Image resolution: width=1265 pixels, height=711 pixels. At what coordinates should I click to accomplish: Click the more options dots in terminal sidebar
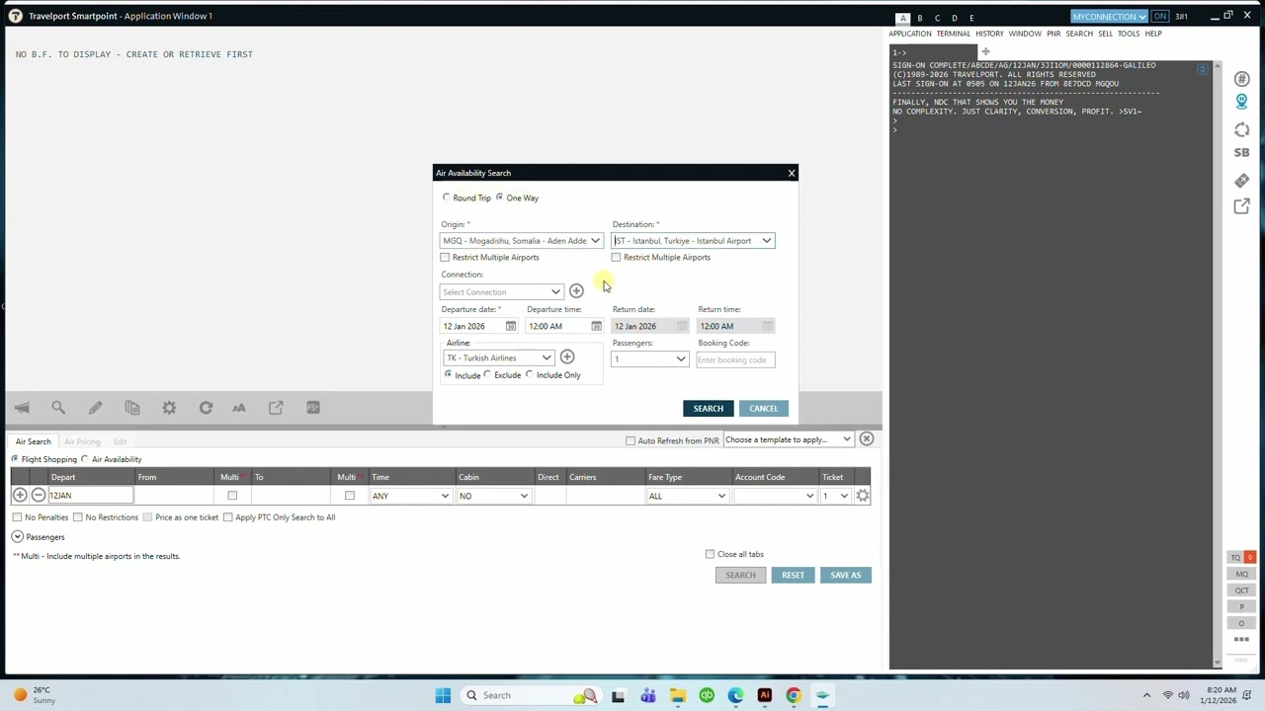pyautogui.click(x=1242, y=640)
